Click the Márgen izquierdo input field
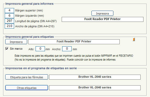The height and width of the screenshot is (97, 150). (9, 16)
